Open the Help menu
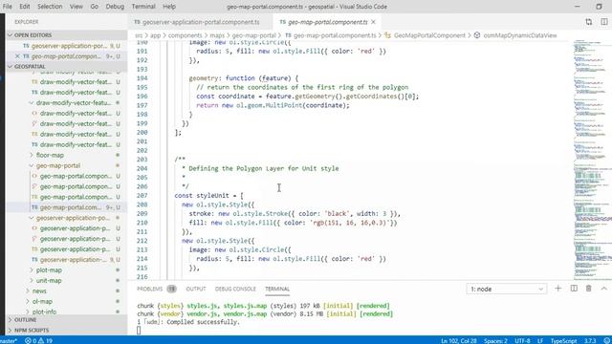612x344 pixels. click(x=169, y=7)
